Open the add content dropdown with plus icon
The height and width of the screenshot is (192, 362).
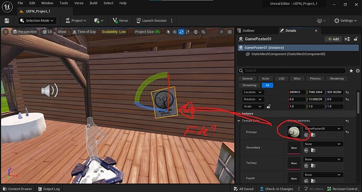pos(99,21)
